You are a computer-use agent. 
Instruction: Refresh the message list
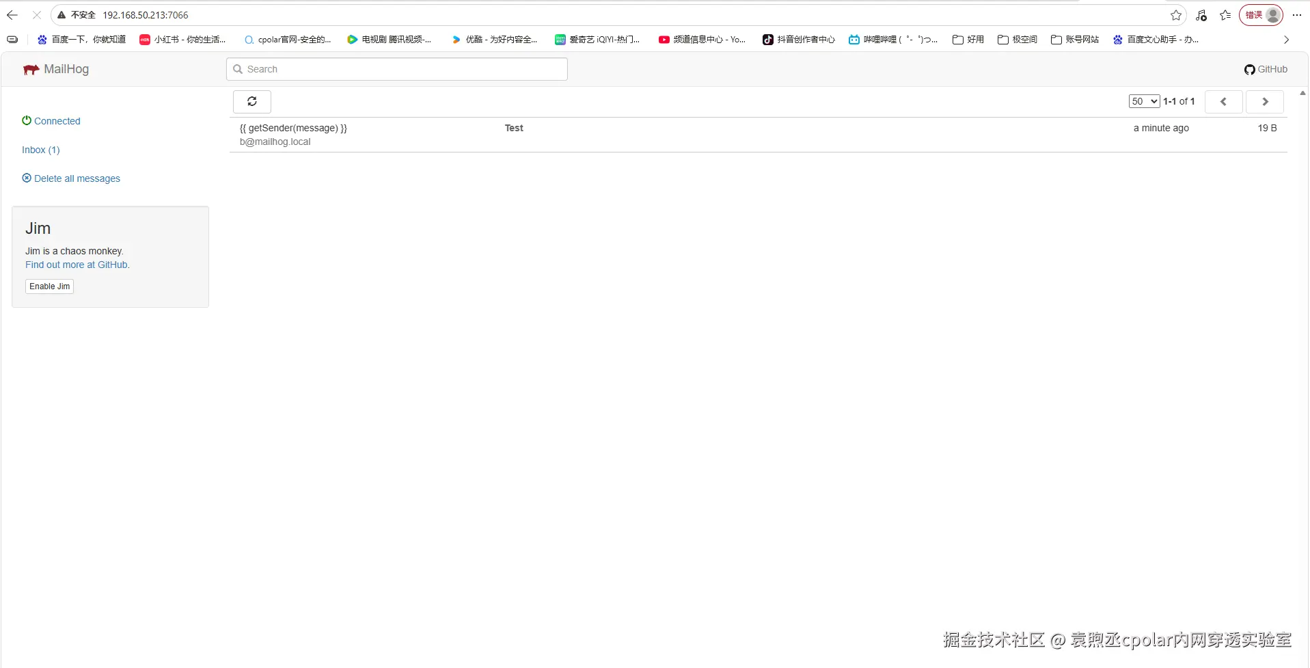tap(252, 101)
